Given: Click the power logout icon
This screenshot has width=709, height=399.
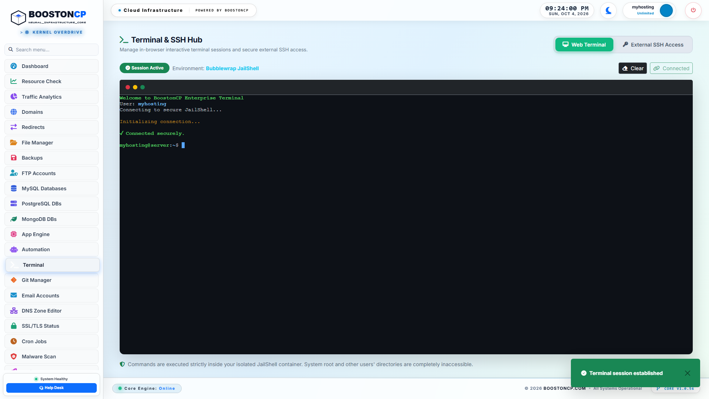Looking at the screenshot, I should [693, 10].
